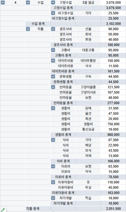Select the 데이트통장 item cell

pyautogui.click(x=88, y=61)
